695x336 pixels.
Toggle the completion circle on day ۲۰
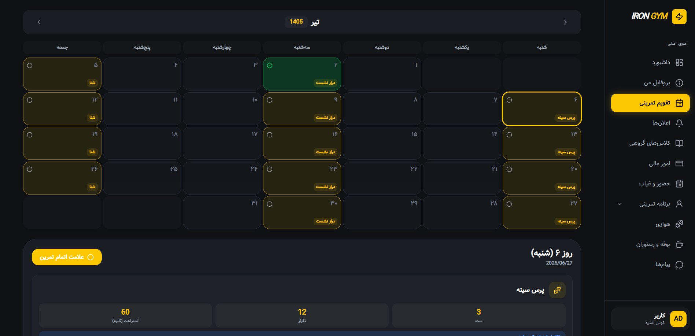[509, 169]
